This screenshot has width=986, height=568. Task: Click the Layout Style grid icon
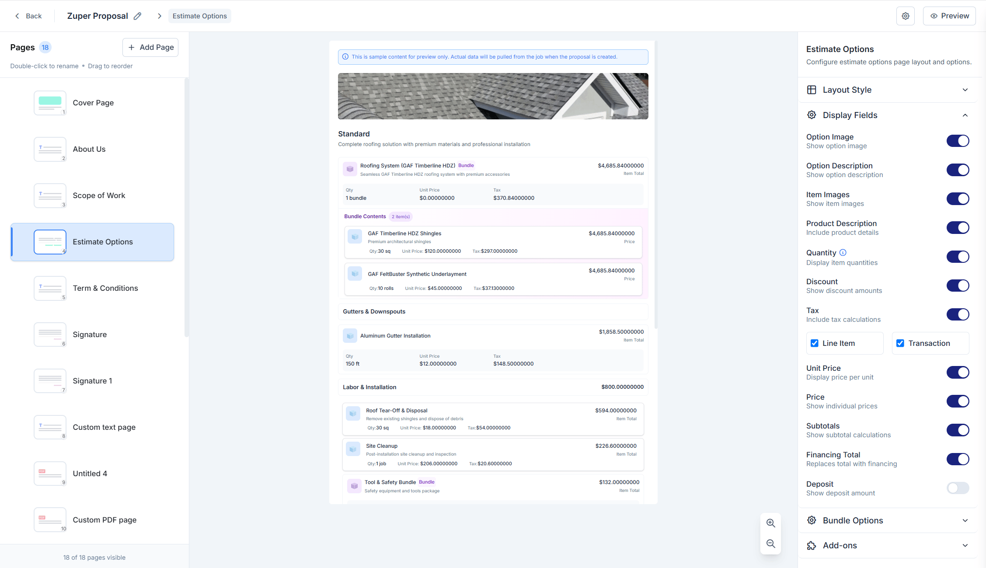point(812,90)
